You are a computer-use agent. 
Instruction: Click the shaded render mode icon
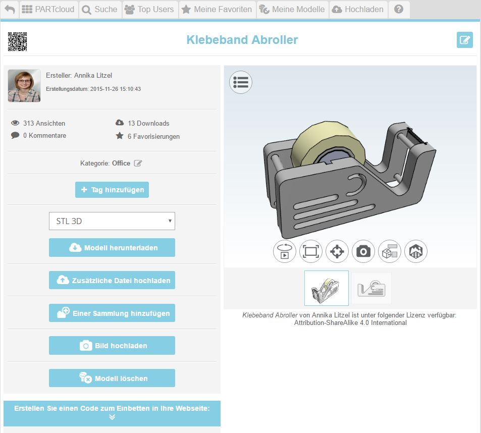coord(416,251)
